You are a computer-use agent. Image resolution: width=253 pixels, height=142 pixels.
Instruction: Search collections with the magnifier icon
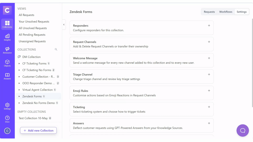click(56, 49)
